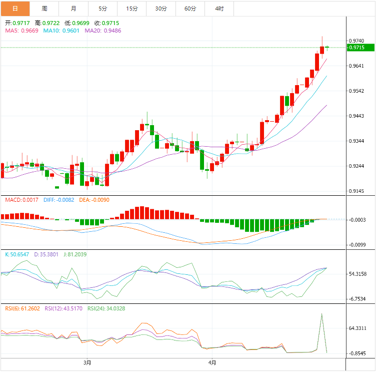This screenshot has width=378, height=374.
Task: Click the MA5 indicator label
Action: pos(21,31)
